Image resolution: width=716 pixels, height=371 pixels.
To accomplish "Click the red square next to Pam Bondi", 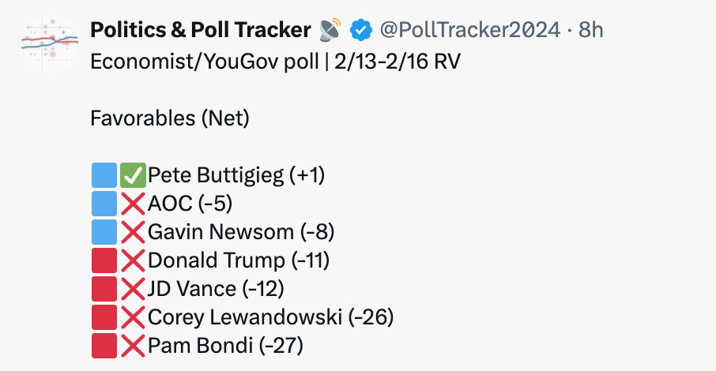I will click(x=104, y=346).
